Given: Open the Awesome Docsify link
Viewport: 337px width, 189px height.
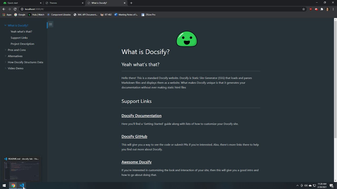Looking at the screenshot, I should (136, 162).
